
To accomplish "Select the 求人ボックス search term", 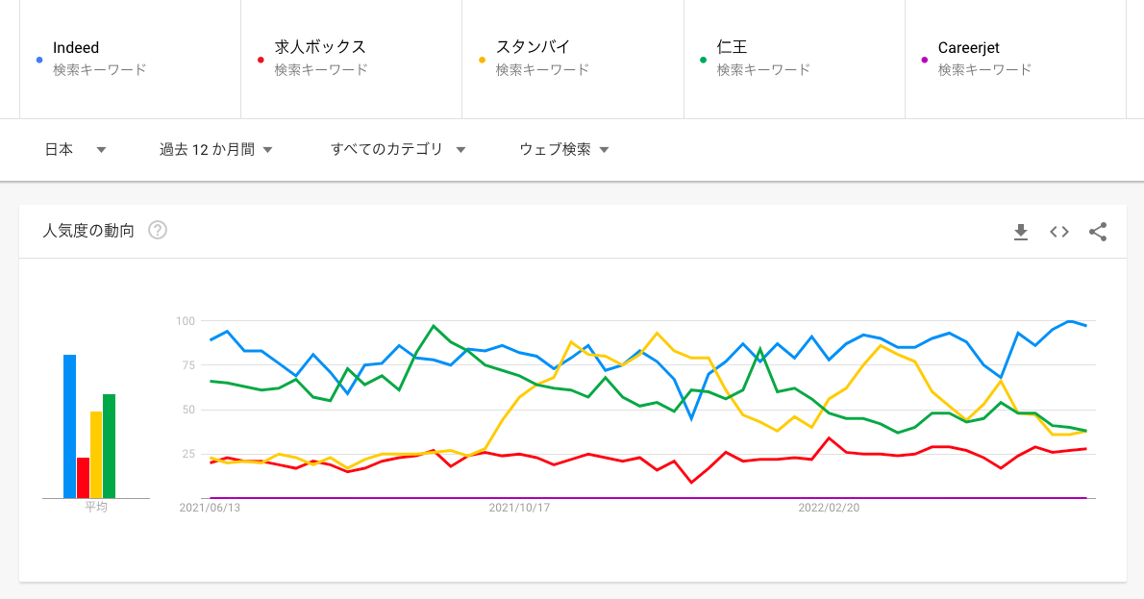I will (x=320, y=47).
